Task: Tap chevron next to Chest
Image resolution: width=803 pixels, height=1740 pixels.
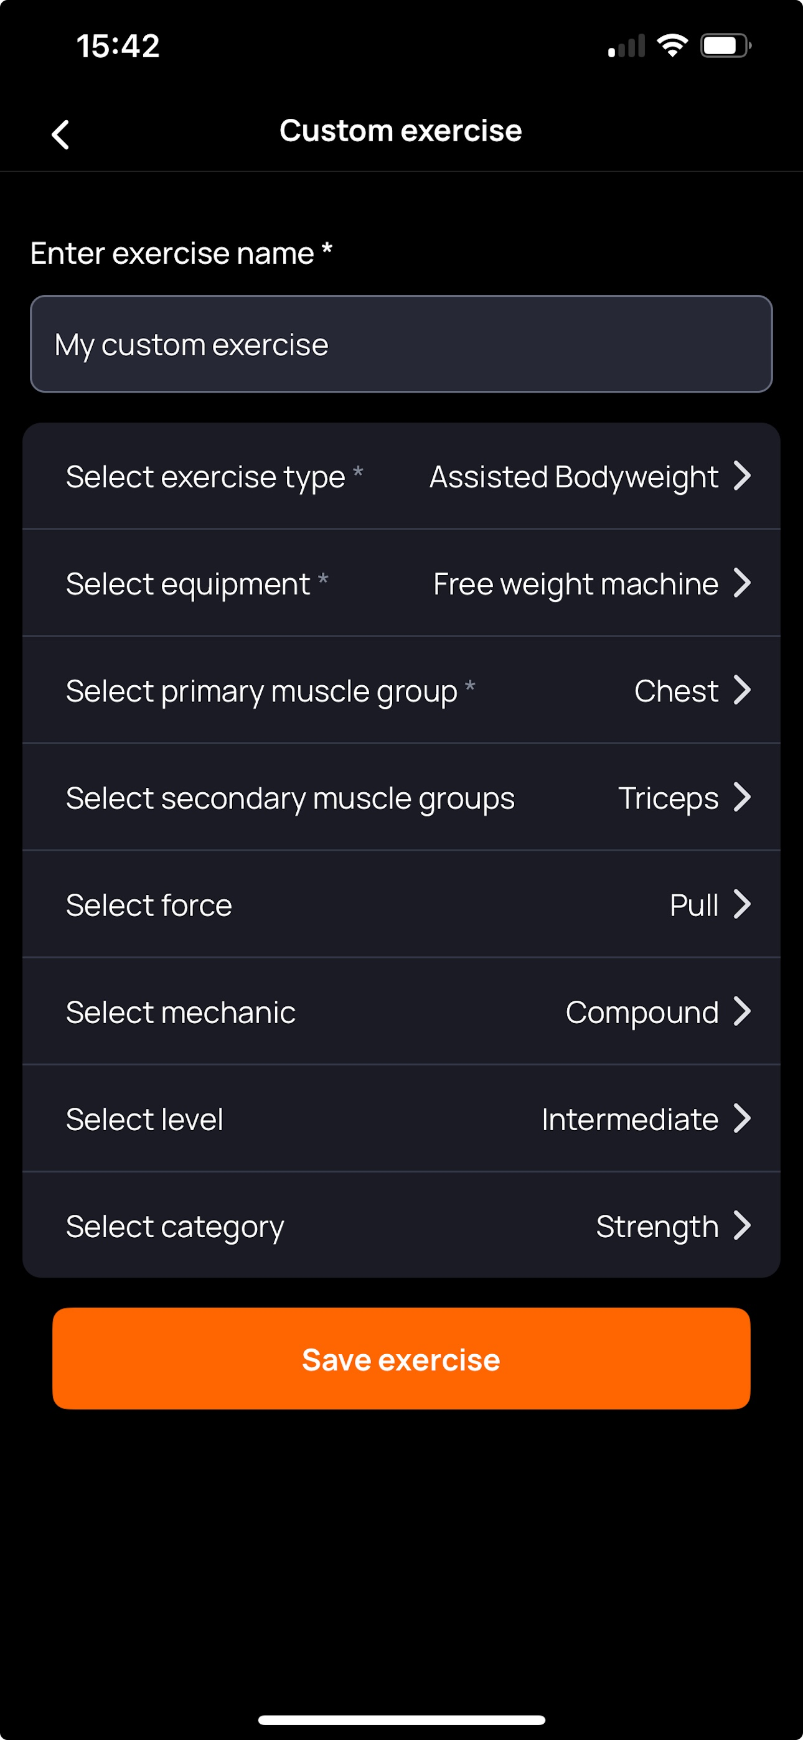Action: [742, 690]
